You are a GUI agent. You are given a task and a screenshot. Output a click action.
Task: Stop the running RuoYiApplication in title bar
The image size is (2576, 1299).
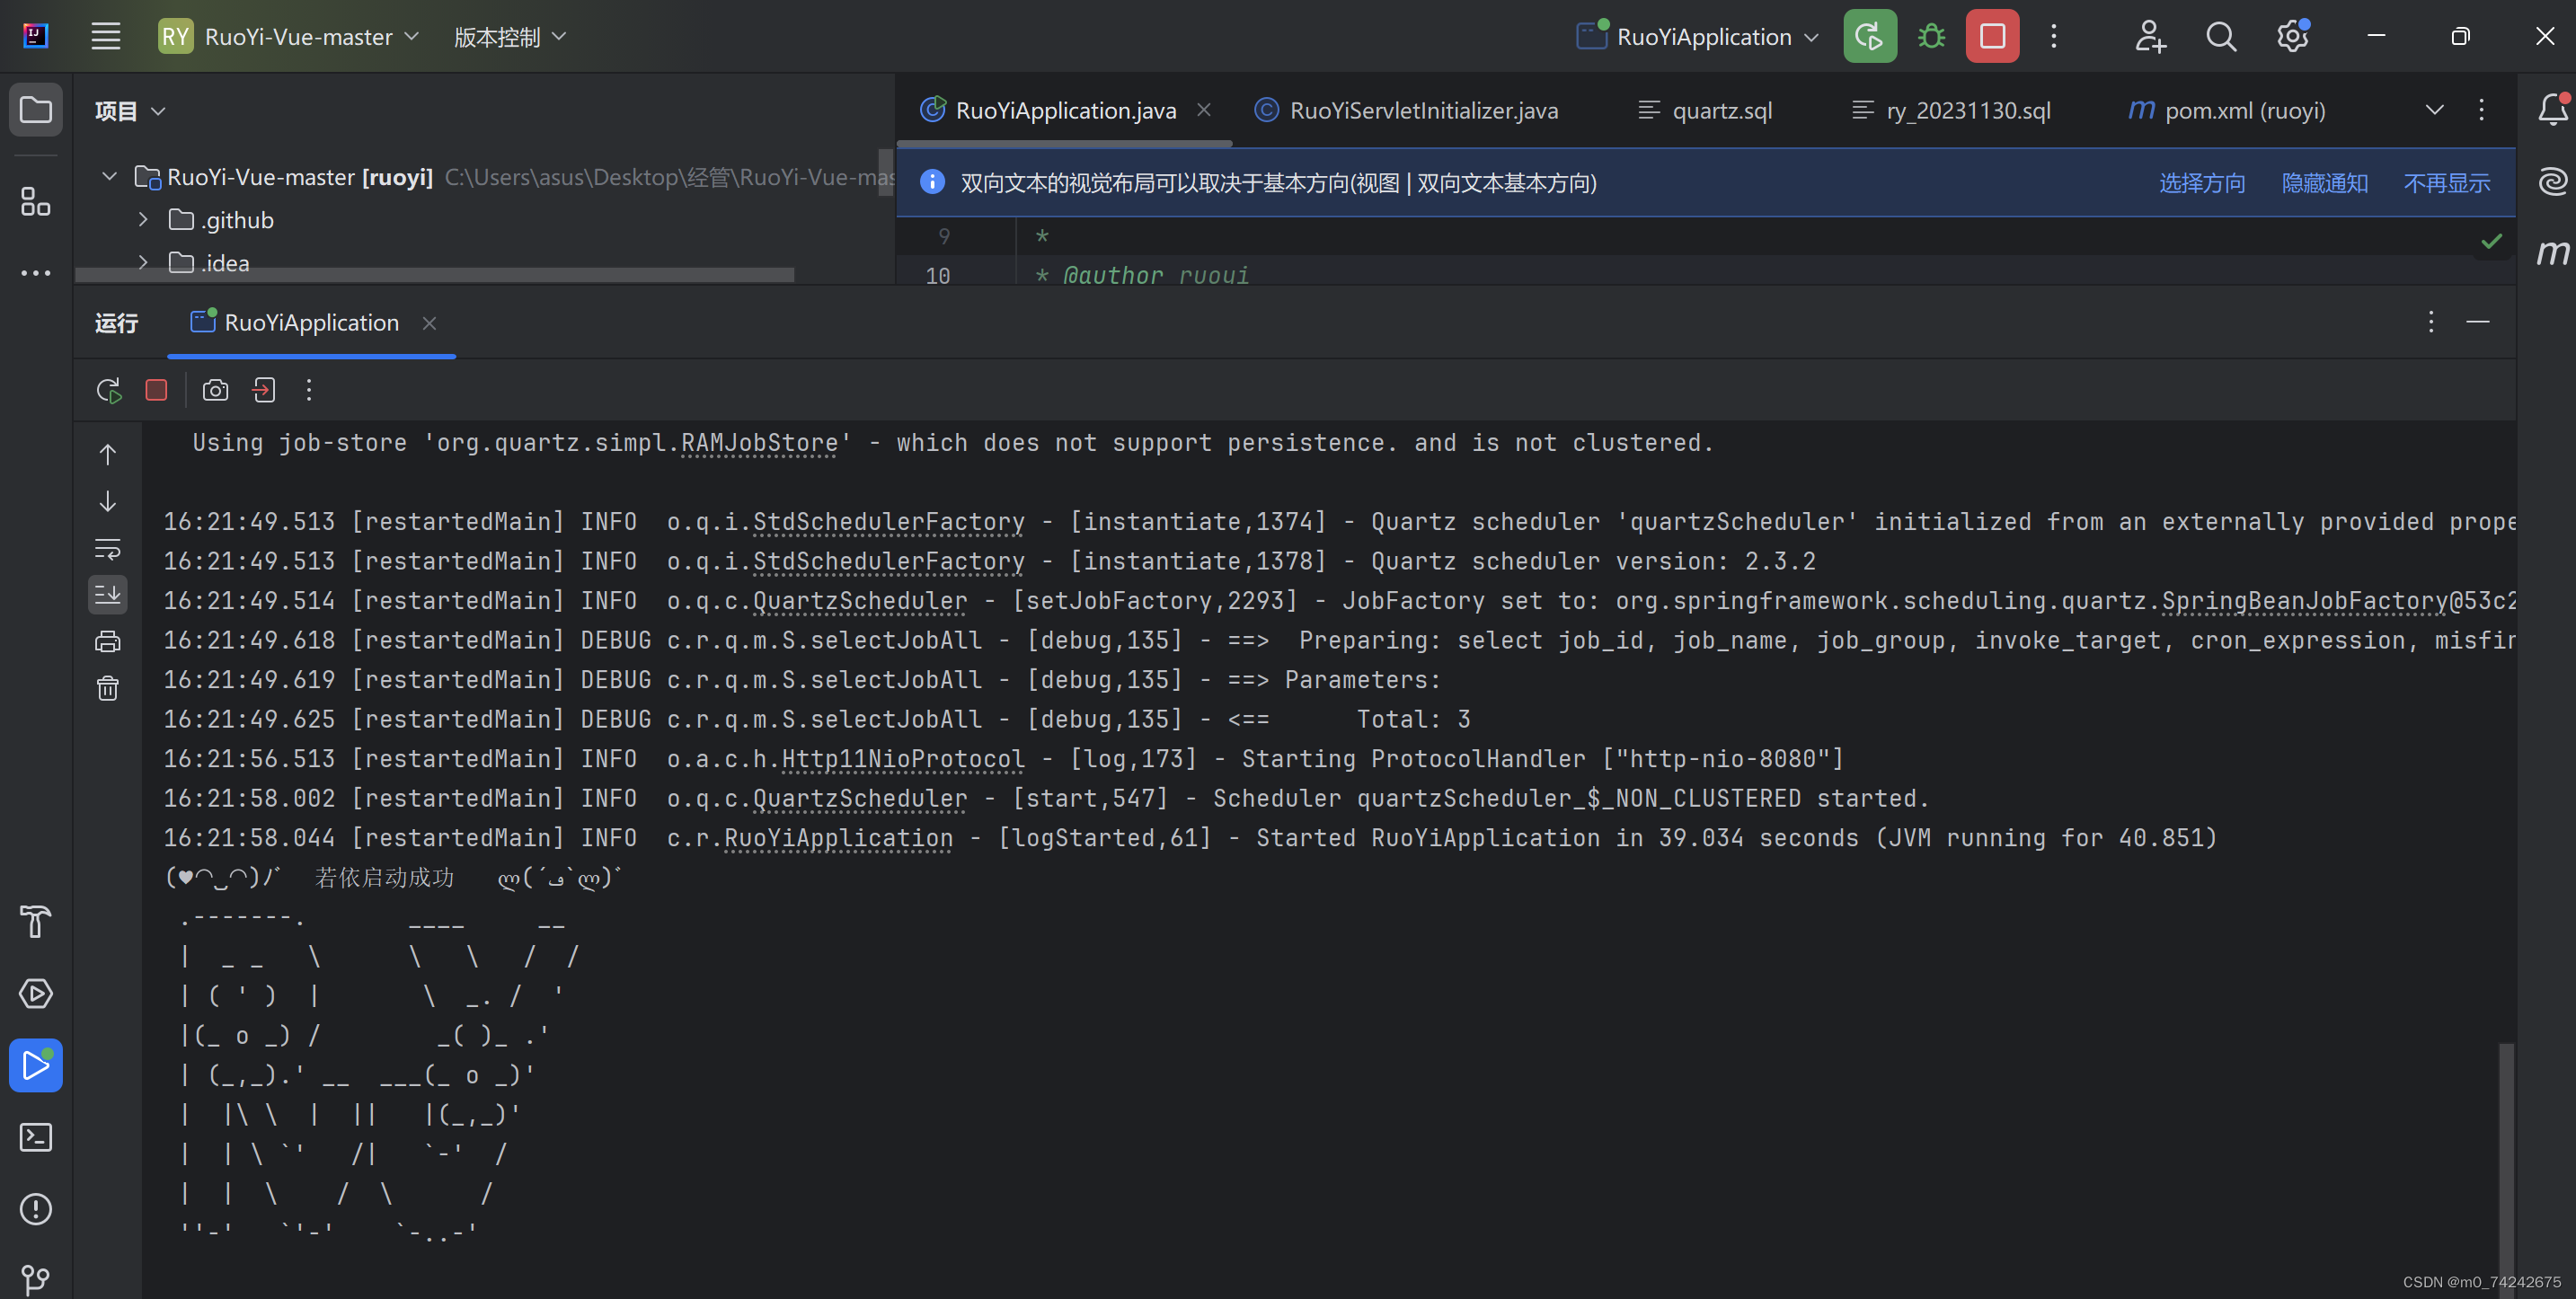point(1992,37)
